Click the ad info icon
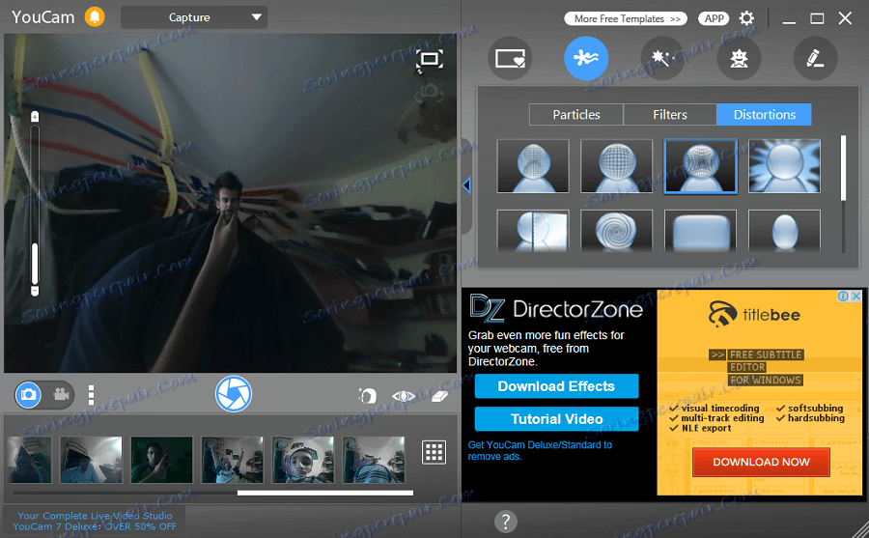 843,297
